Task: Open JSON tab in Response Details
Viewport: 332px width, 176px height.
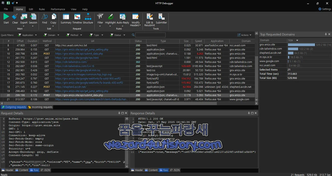Action: [175, 170]
